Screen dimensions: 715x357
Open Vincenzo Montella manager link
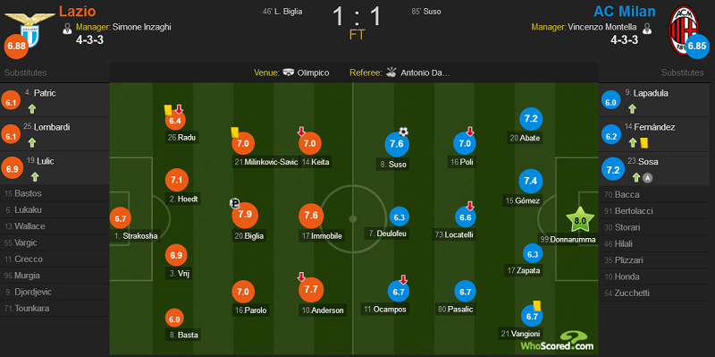pyautogui.click(x=602, y=27)
